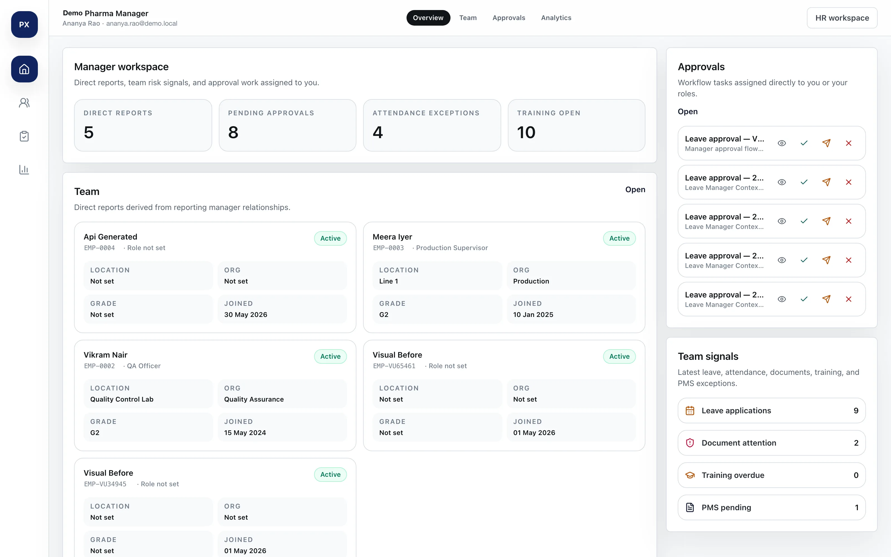This screenshot has height=557, width=891.
Task: Click Team signals heading
Action: 708,356
